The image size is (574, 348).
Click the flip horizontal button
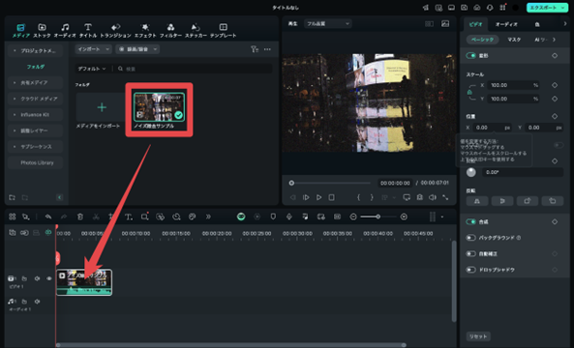477,201
